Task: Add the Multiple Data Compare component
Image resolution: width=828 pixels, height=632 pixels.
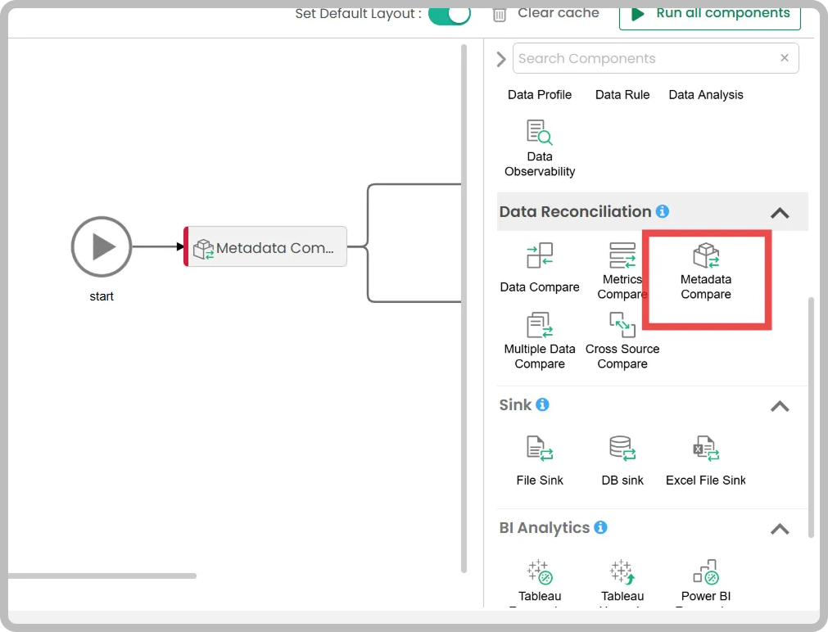Action: (x=539, y=341)
